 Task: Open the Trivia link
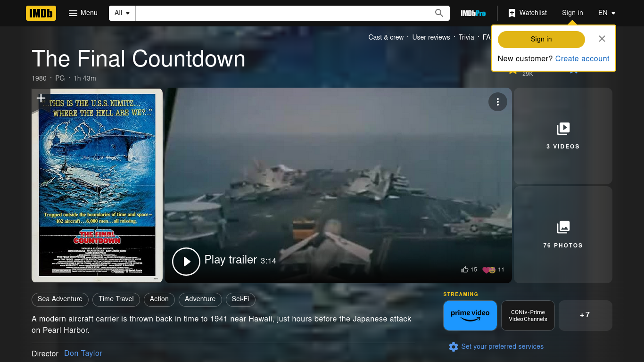click(x=466, y=37)
